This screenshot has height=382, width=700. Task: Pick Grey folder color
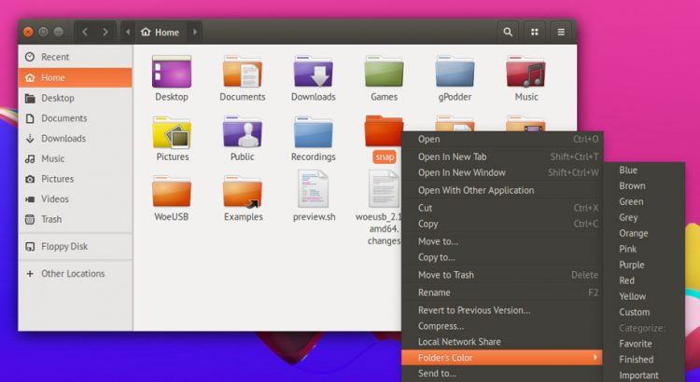(x=645, y=217)
